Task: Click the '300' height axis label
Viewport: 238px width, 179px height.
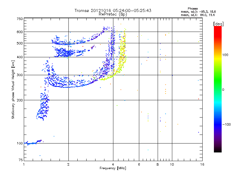Action: click(x=20, y=75)
